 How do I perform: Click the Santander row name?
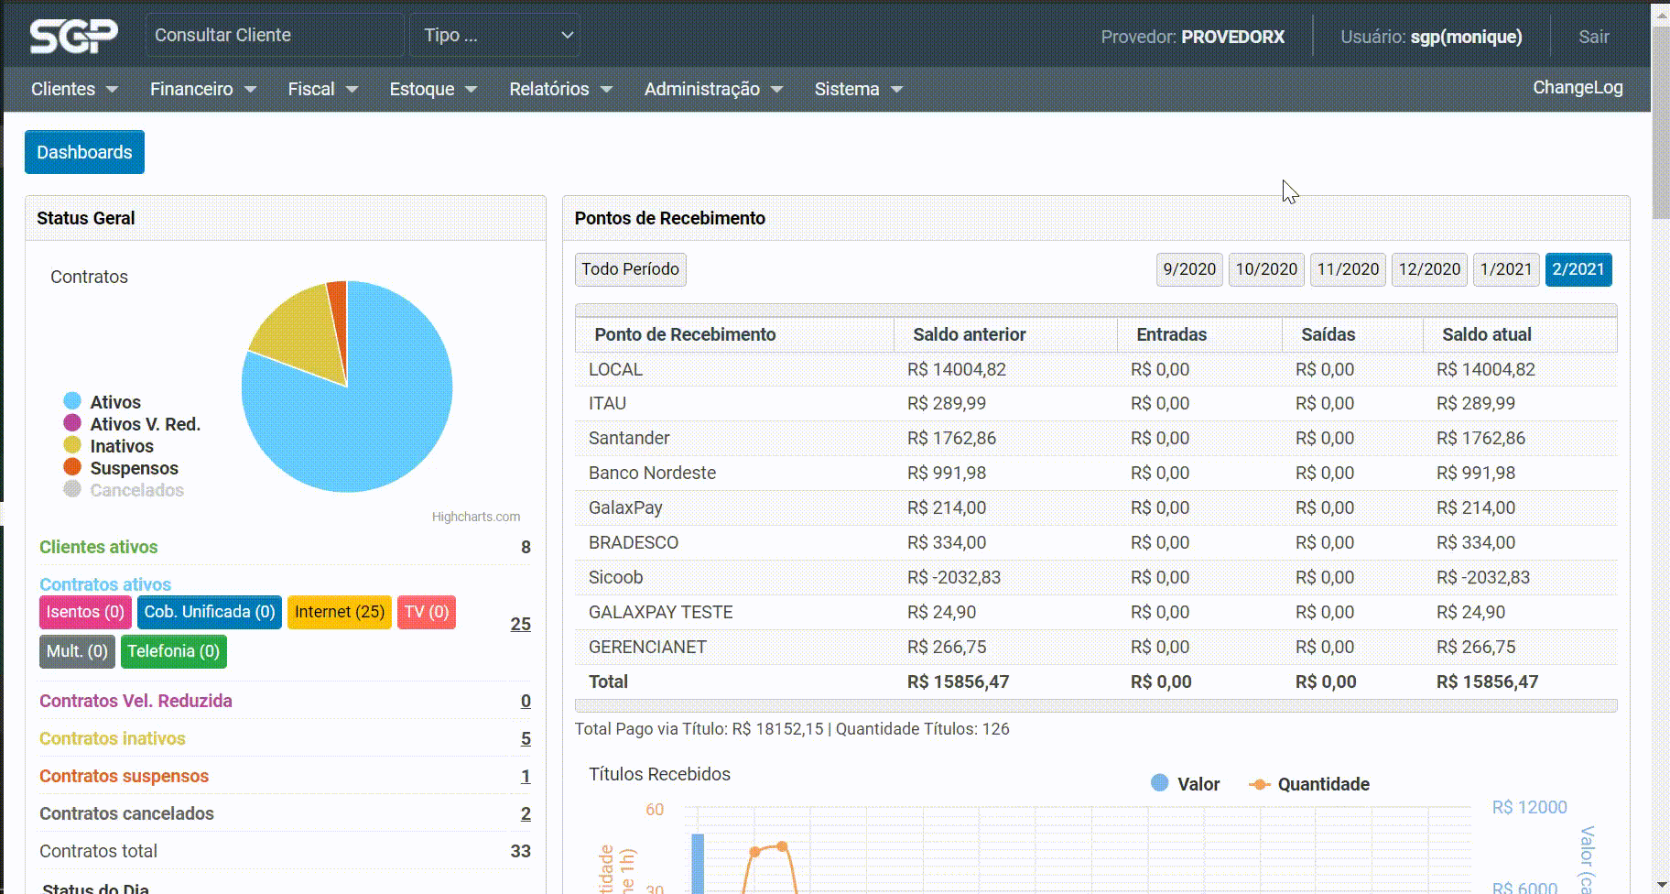[x=629, y=438]
